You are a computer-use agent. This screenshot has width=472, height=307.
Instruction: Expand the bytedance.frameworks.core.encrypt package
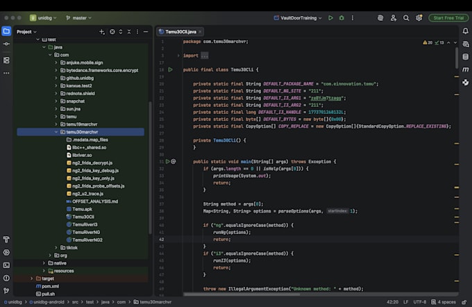(56, 70)
